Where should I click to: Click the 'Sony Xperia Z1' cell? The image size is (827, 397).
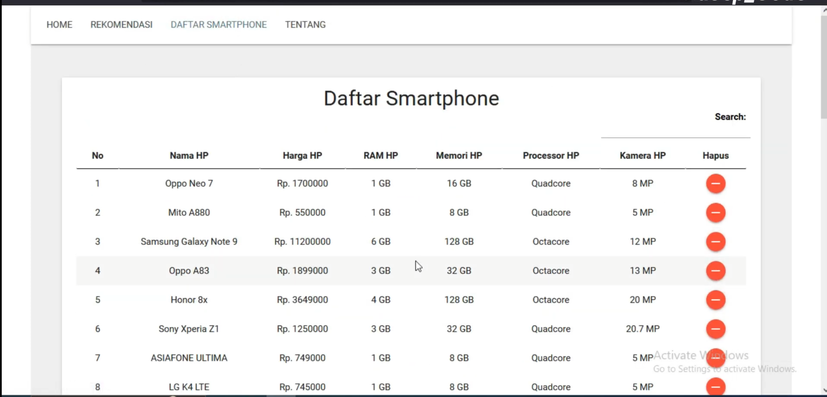coord(189,329)
